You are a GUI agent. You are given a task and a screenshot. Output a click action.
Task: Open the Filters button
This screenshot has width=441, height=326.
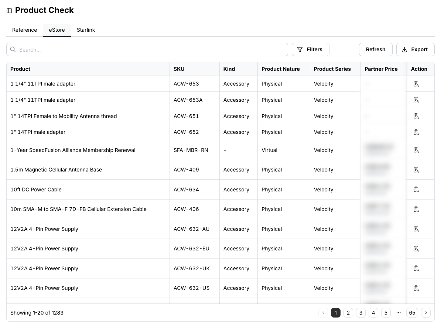[311, 49]
